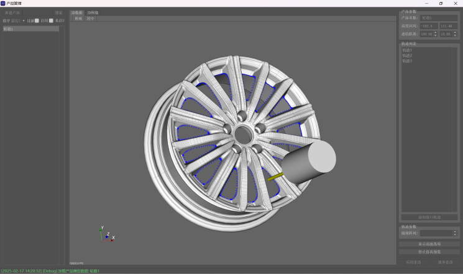Toggle the 启用 enabled checkbox
This screenshot has height=274, width=463.
(51, 20)
